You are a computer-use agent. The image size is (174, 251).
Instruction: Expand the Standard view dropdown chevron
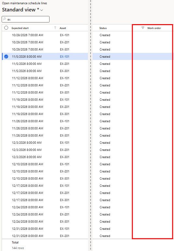42,10
